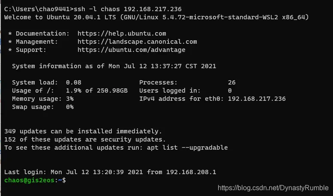
Task: Click the Processes count 26
Action: pyautogui.click(x=232, y=82)
